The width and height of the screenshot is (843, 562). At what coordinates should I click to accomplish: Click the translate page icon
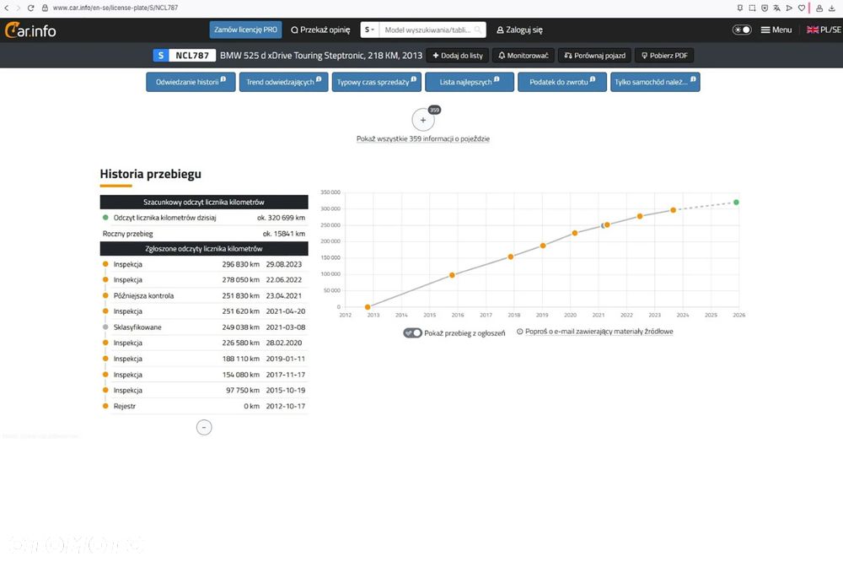click(x=777, y=8)
